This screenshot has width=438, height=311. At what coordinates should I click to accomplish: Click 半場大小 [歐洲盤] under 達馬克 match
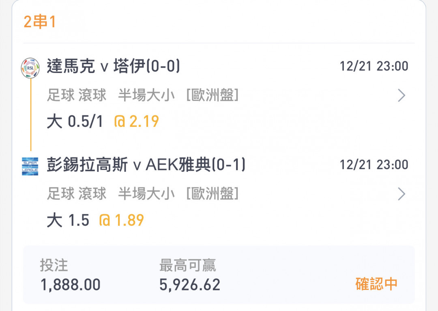click(x=178, y=95)
